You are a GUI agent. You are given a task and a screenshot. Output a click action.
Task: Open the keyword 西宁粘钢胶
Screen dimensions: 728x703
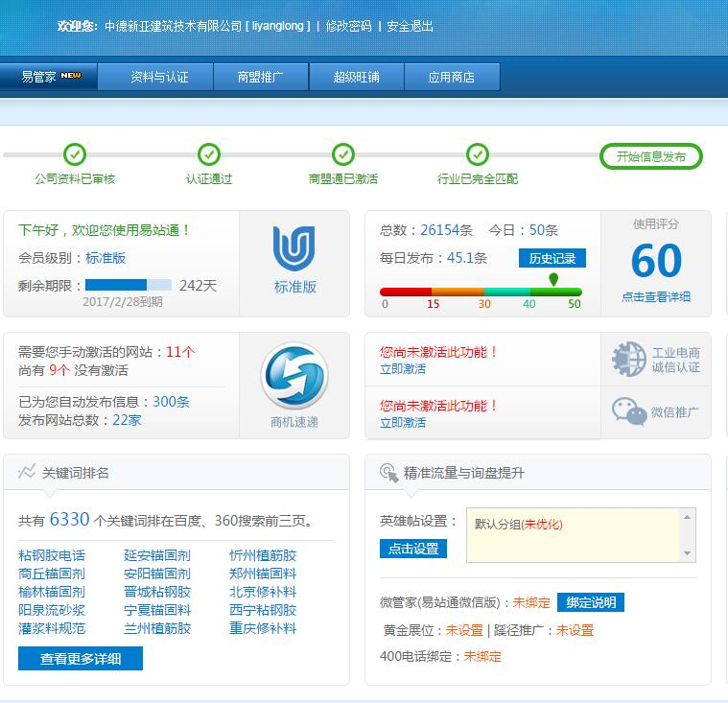[x=263, y=610]
